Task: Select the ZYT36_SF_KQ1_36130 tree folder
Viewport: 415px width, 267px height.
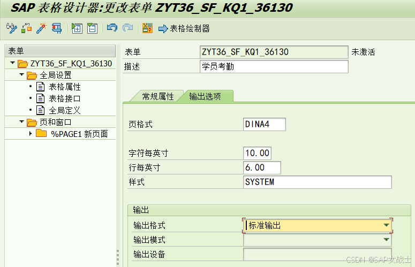Action: click(x=71, y=64)
